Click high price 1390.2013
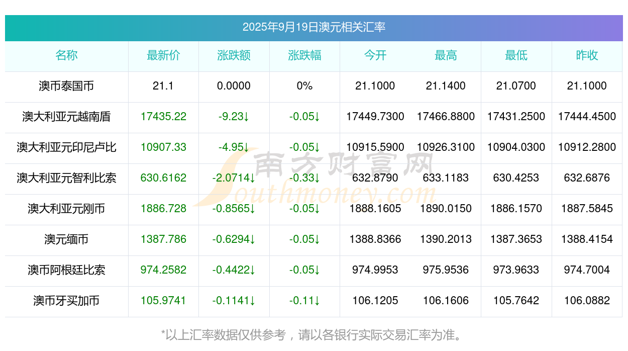Image resolution: width=628 pixels, height=351 pixels. [446, 239]
